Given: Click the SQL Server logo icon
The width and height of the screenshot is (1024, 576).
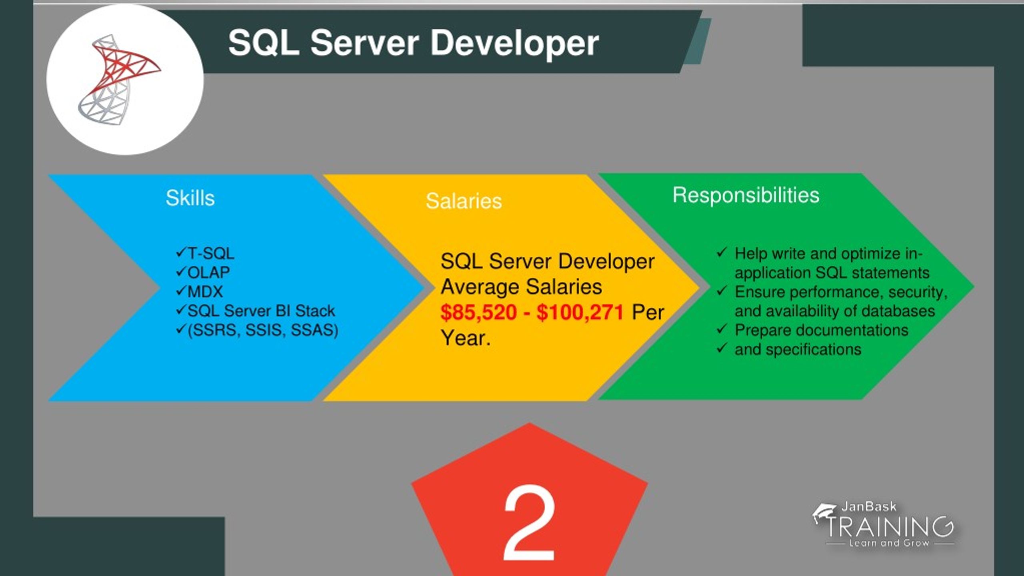Looking at the screenshot, I should click(x=119, y=80).
